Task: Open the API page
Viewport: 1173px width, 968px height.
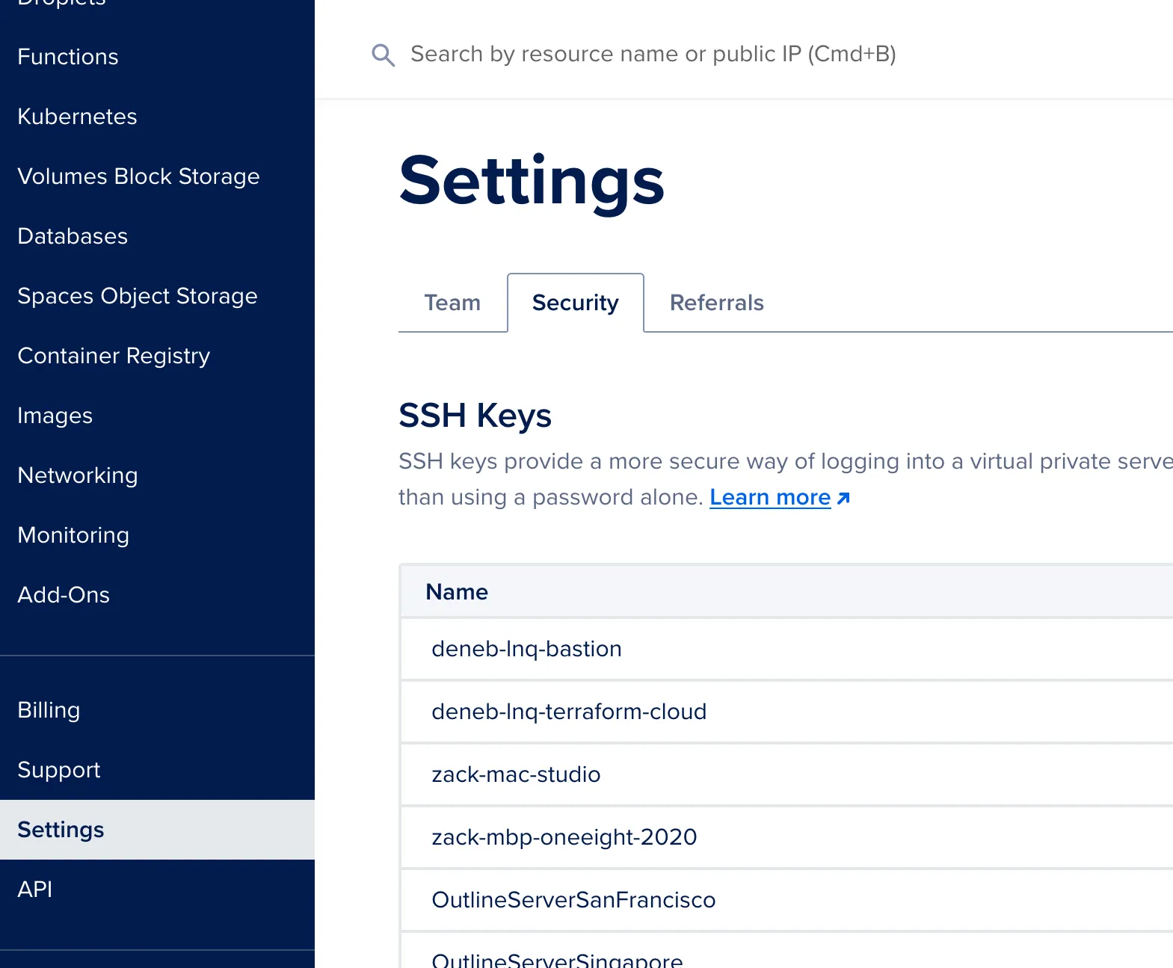Action: [x=35, y=890]
